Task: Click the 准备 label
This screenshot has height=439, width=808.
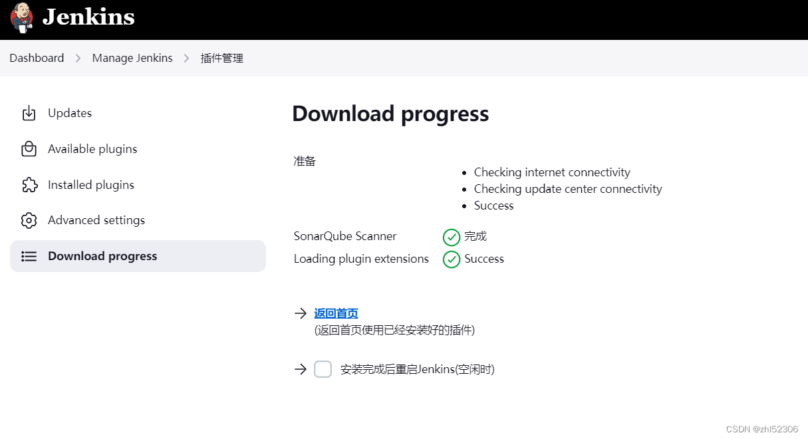Action: tap(305, 161)
